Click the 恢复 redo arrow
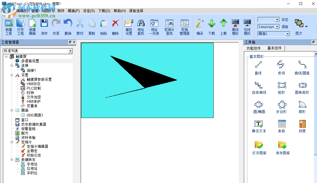Image resolution: width=317 pixels, height=183 pixels. point(56,27)
